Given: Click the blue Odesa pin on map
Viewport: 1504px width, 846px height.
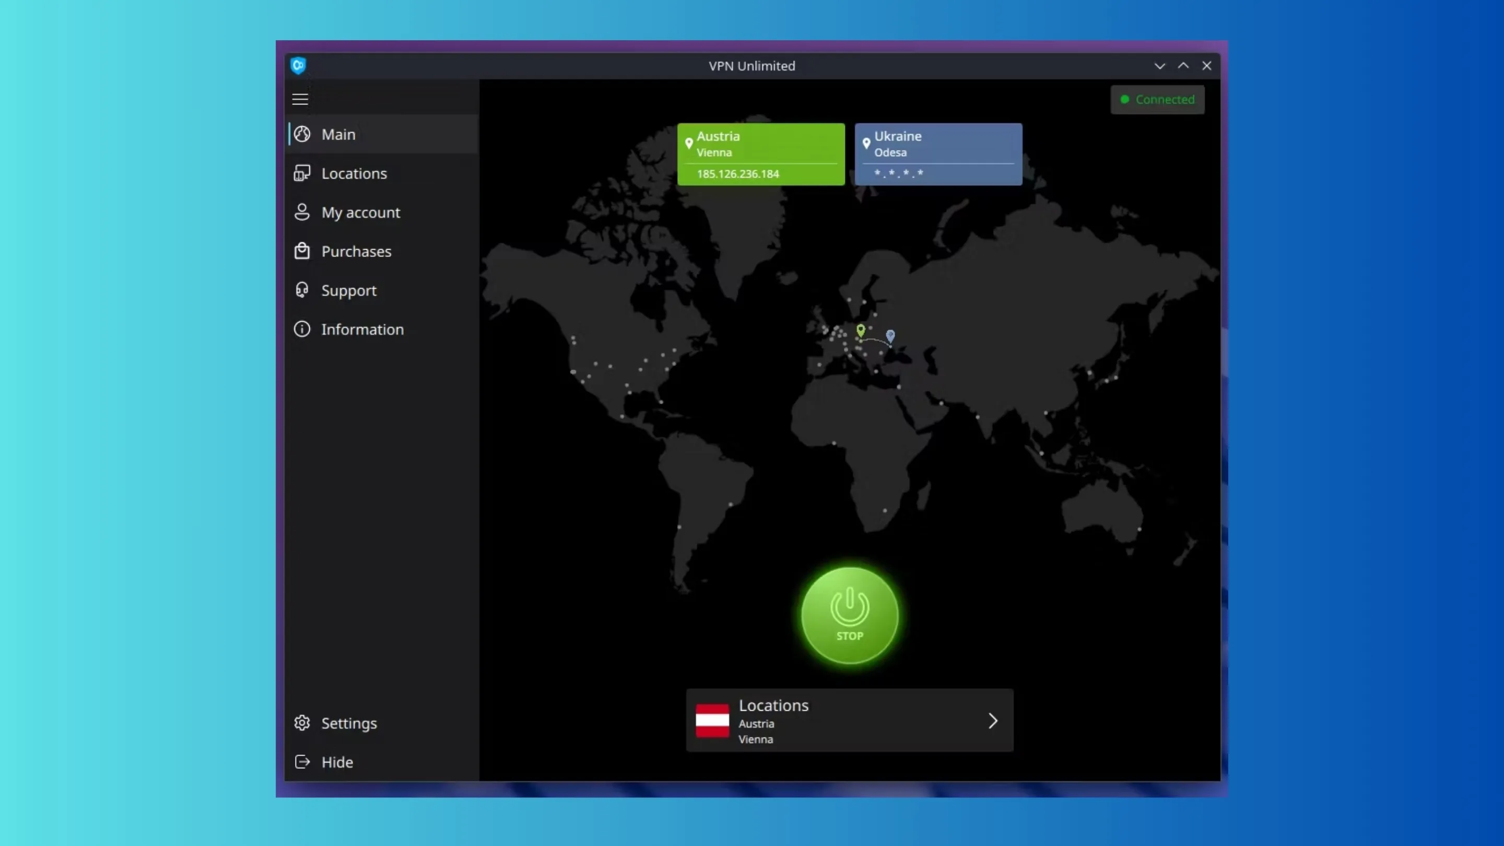Looking at the screenshot, I should point(890,336).
